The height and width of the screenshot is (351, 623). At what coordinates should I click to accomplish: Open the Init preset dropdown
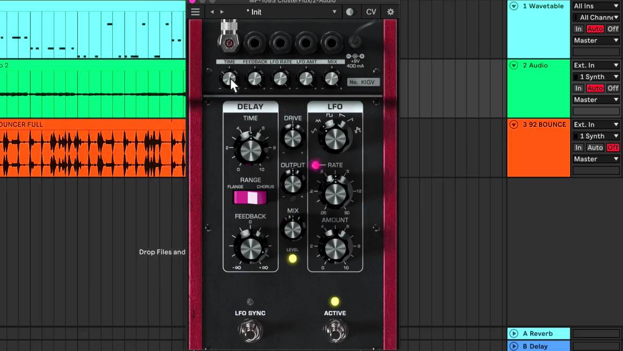click(291, 12)
